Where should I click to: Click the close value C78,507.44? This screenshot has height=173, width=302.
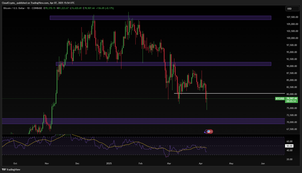click(89, 8)
